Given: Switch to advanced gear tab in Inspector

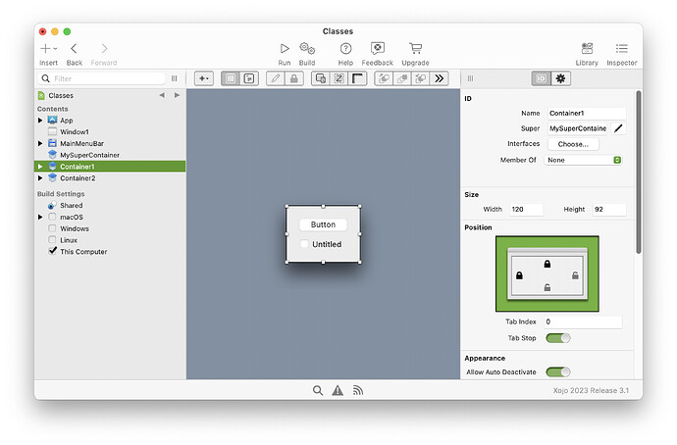Looking at the screenshot, I should click(560, 78).
